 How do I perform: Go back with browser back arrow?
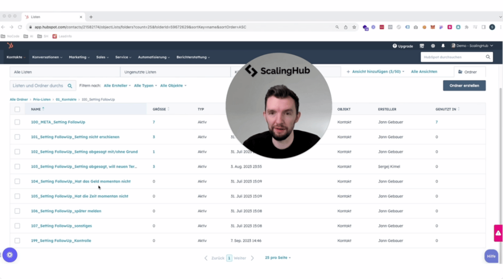tap(3, 27)
